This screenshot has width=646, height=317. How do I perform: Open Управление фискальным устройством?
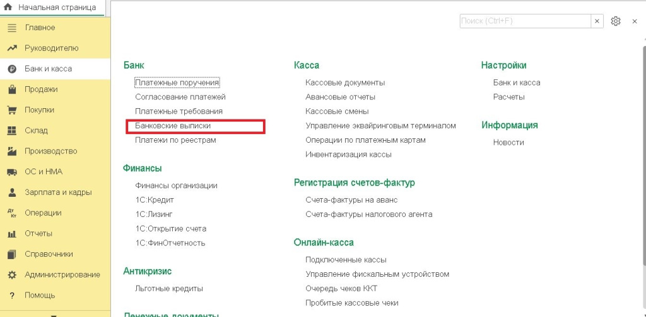[377, 274]
